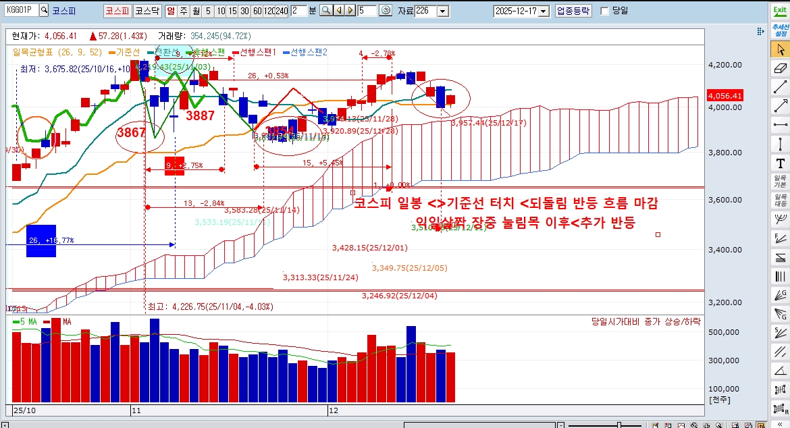Click the Exit icon at top right
790x428 pixels.
pyautogui.click(x=780, y=11)
